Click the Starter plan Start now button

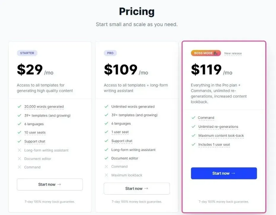click(50, 184)
